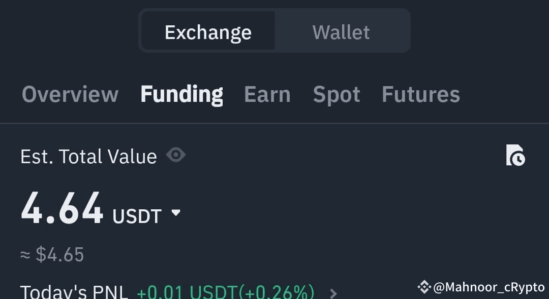Expand the USDT currency dropdown arrow

(x=176, y=213)
